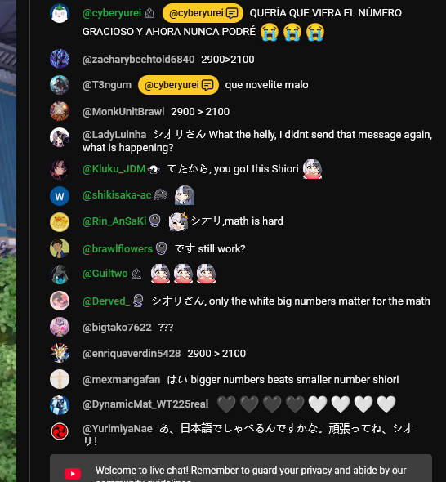Click the Shiori emote in shikisaka-ac's message

[x=185, y=195]
